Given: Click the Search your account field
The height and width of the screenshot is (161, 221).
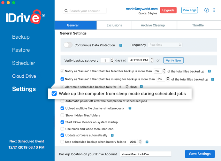Looking at the screenshot, I should click(x=85, y=11).
